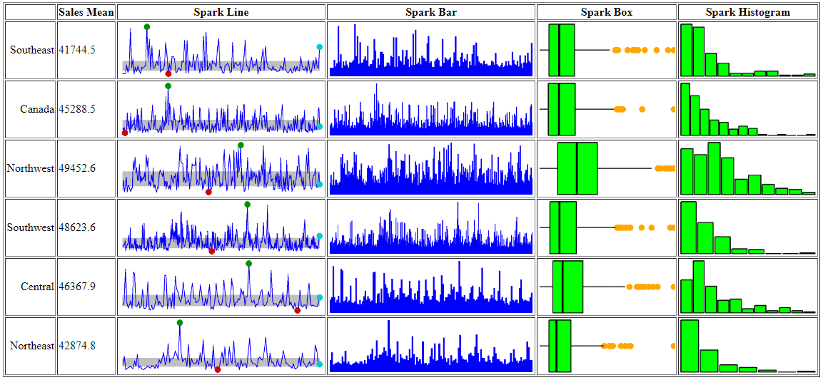
Task: Select the Southwest row label
Action: click(31, 228)
